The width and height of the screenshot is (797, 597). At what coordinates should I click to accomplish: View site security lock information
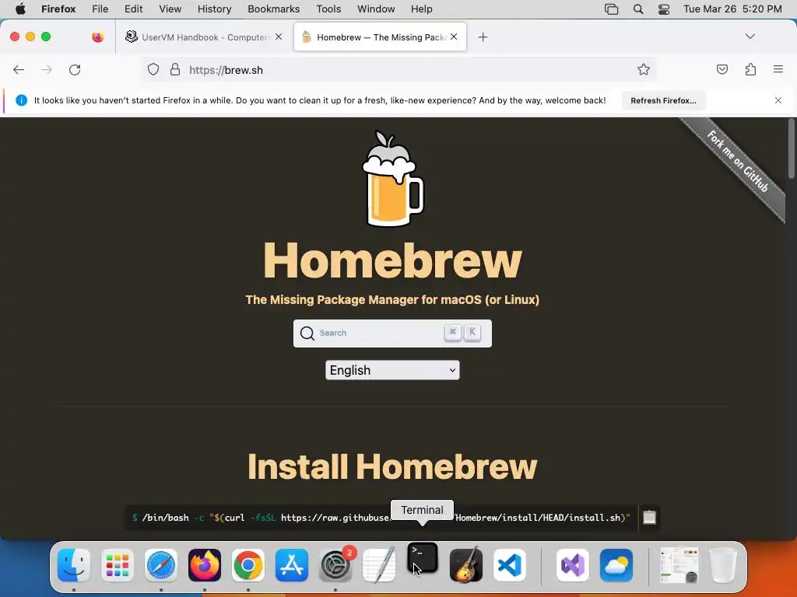tap(175, 69)
